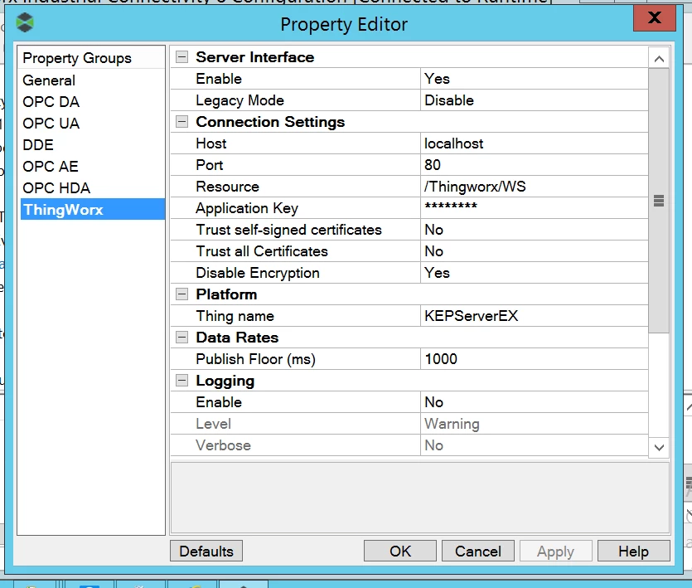Select the OPC DA property group
692x588 pixels.
point(51,102)
